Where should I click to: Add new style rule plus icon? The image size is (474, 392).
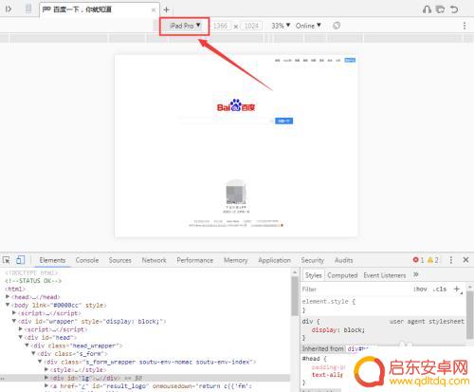point(457,289)
